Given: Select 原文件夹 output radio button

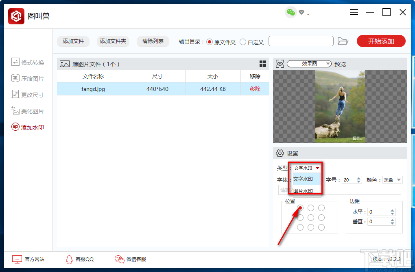Looking at the screenshot, I should (210, 42).
